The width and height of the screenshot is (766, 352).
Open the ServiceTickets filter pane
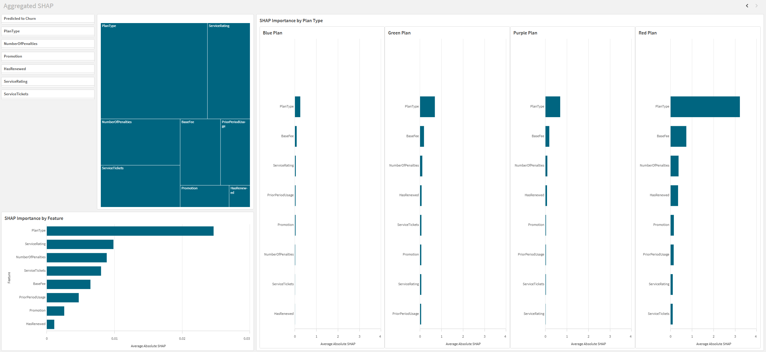[x=48, y=94]
